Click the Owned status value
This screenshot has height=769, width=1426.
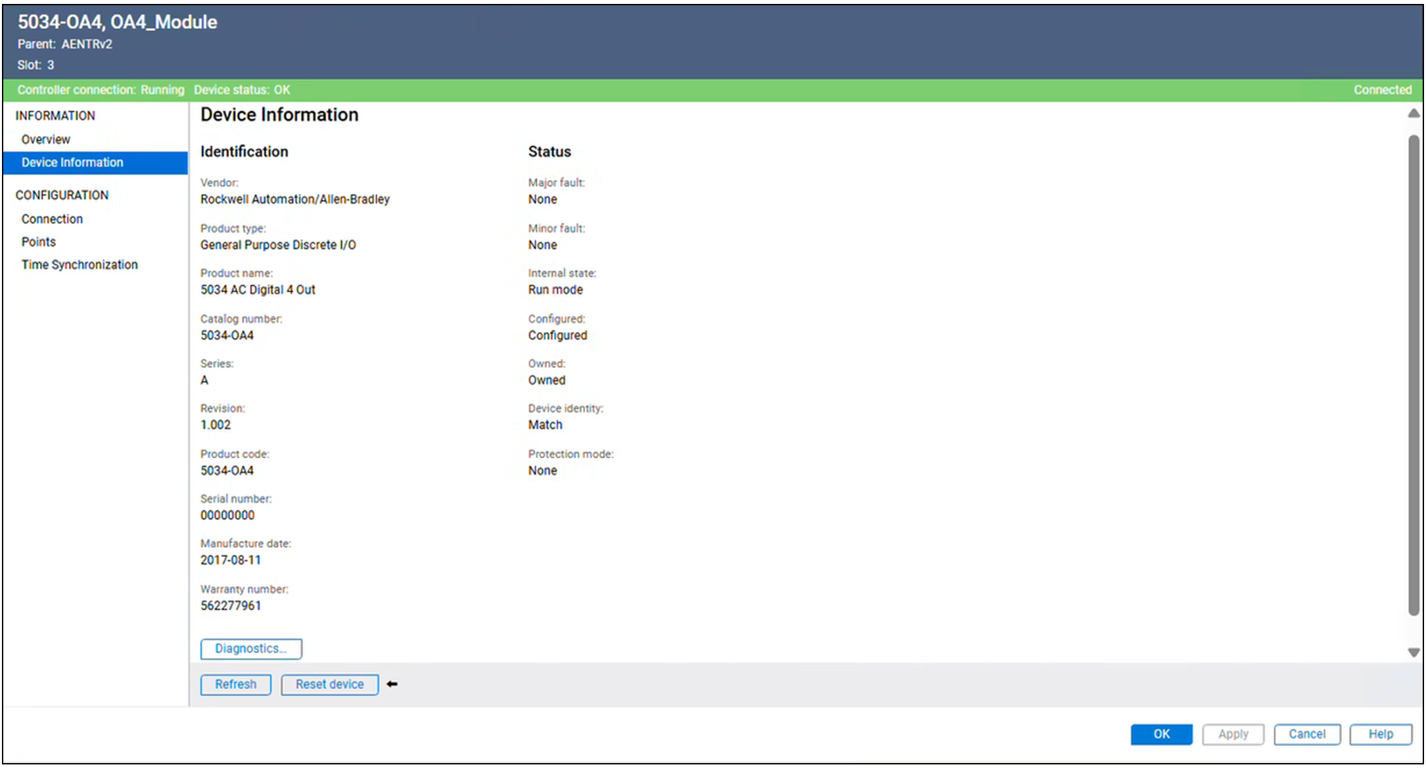547,380
